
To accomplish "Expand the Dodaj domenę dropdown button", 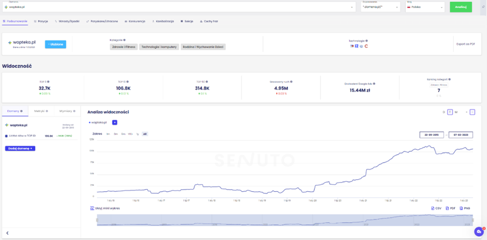I will click(x=20, y=148).
